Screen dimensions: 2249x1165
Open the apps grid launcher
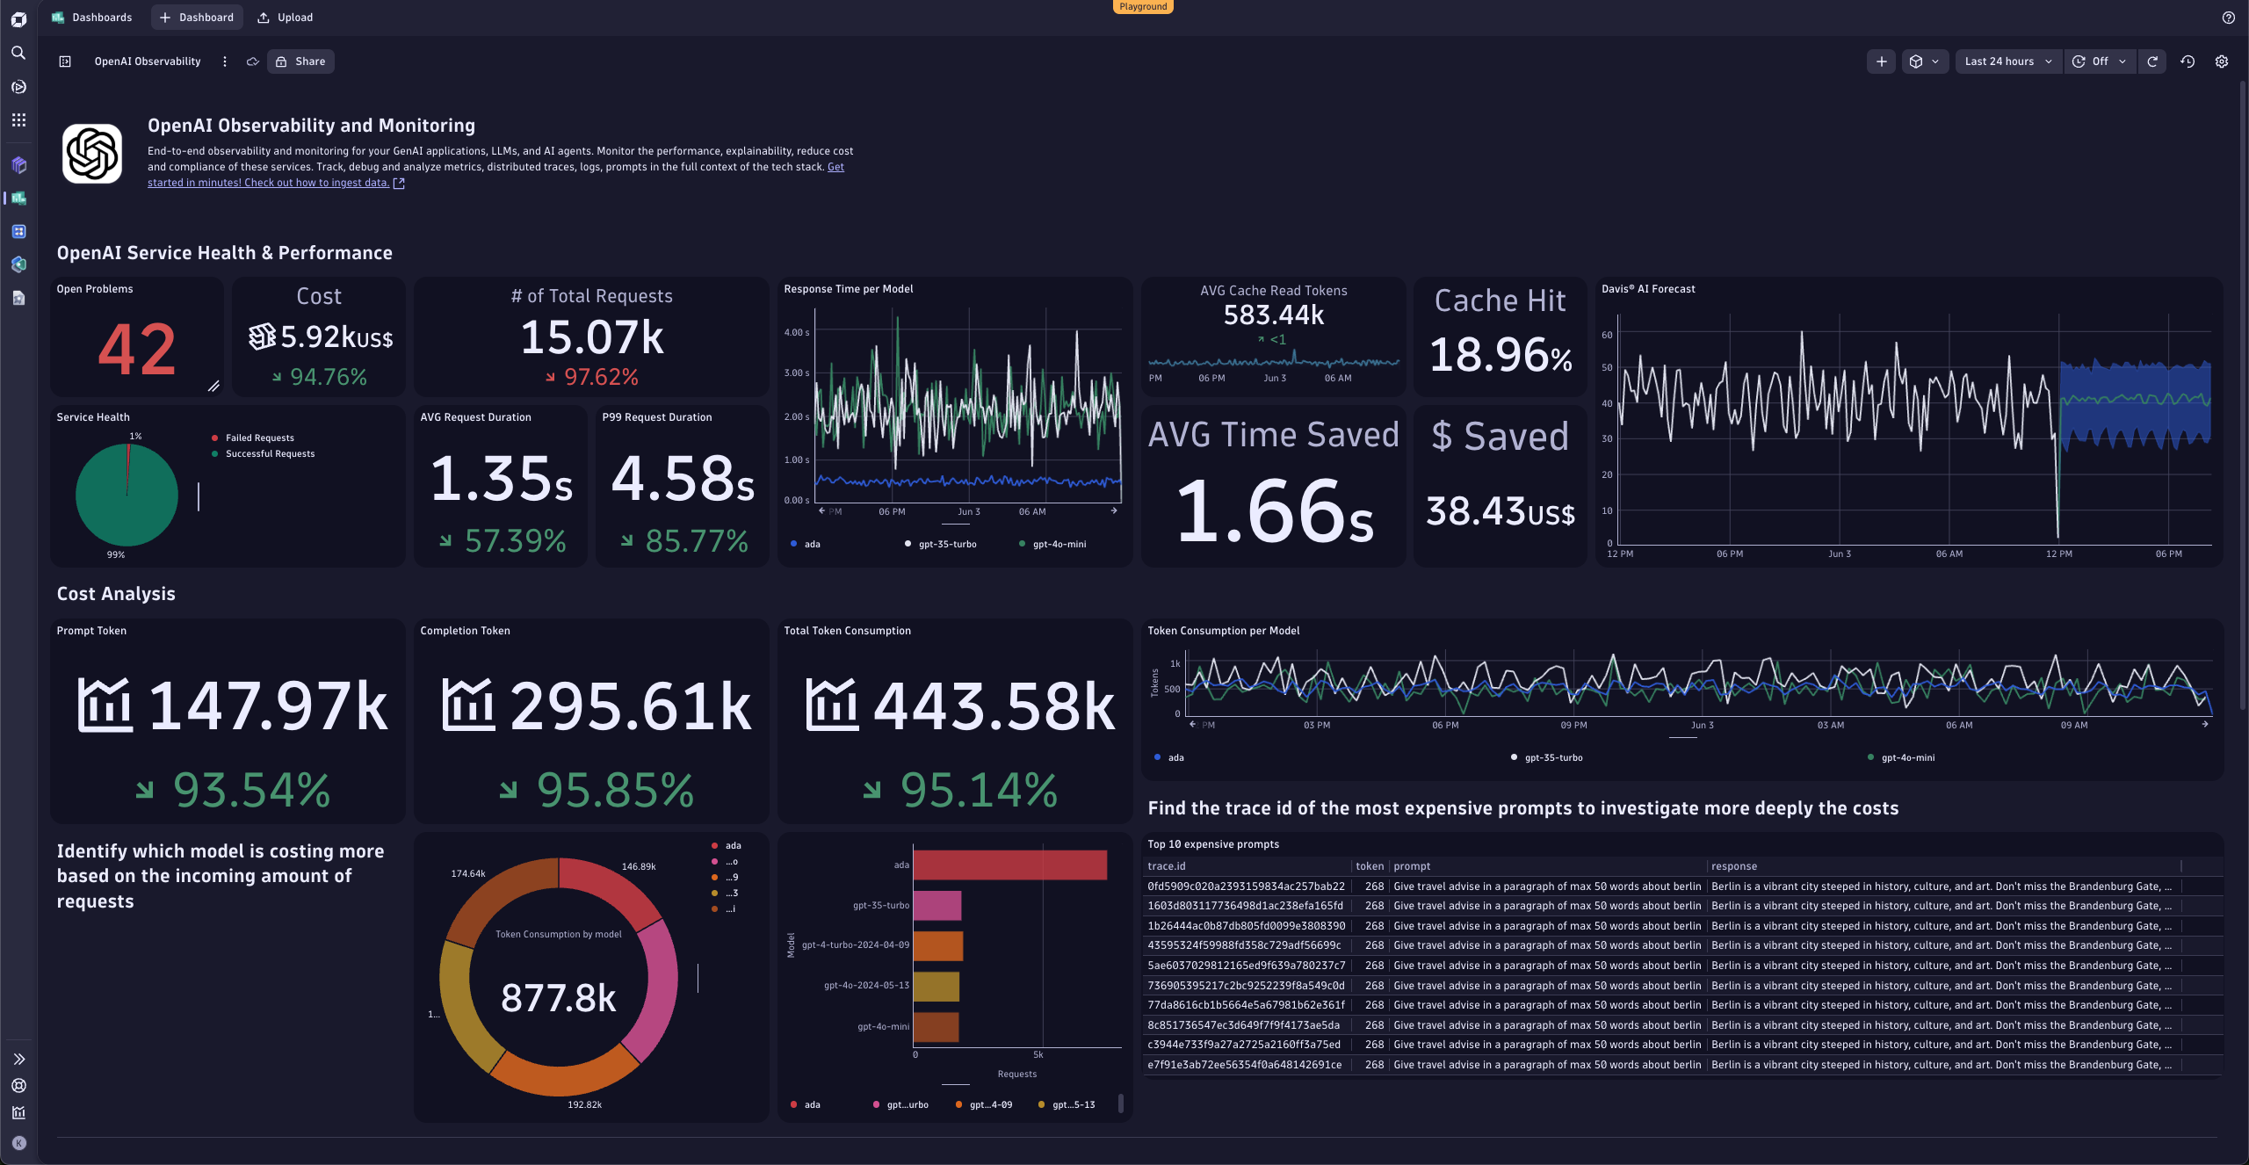(x=18, y=120)
